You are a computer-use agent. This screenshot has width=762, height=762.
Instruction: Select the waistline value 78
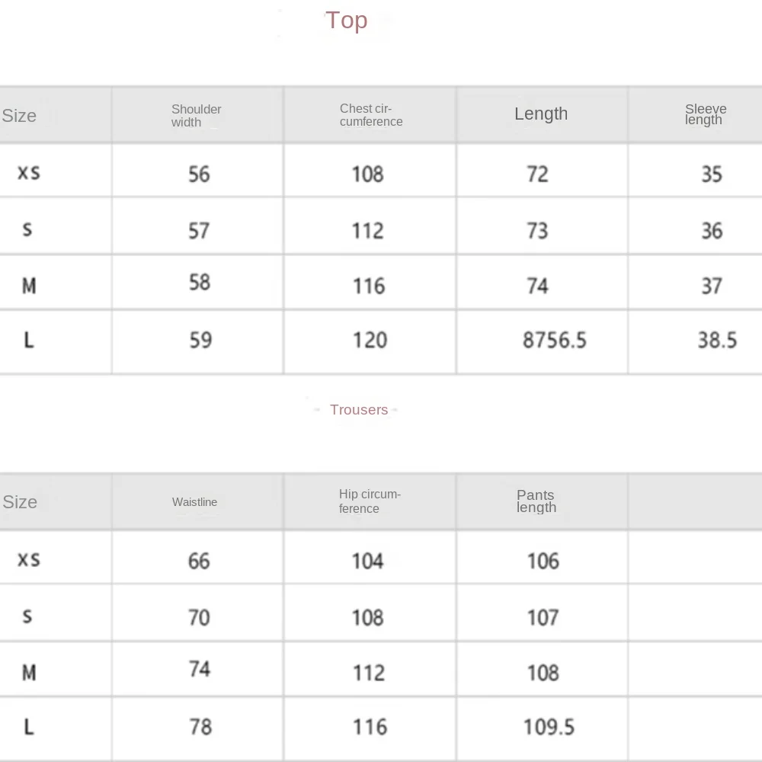point(200,727)
